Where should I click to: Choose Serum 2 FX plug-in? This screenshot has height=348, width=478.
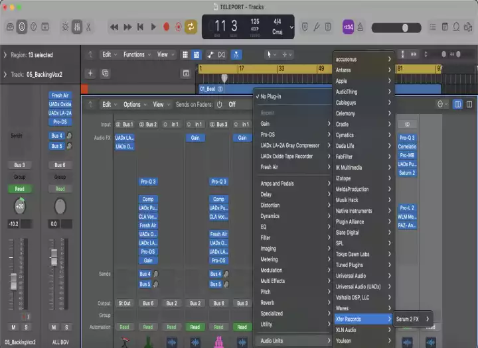[412, 319]
